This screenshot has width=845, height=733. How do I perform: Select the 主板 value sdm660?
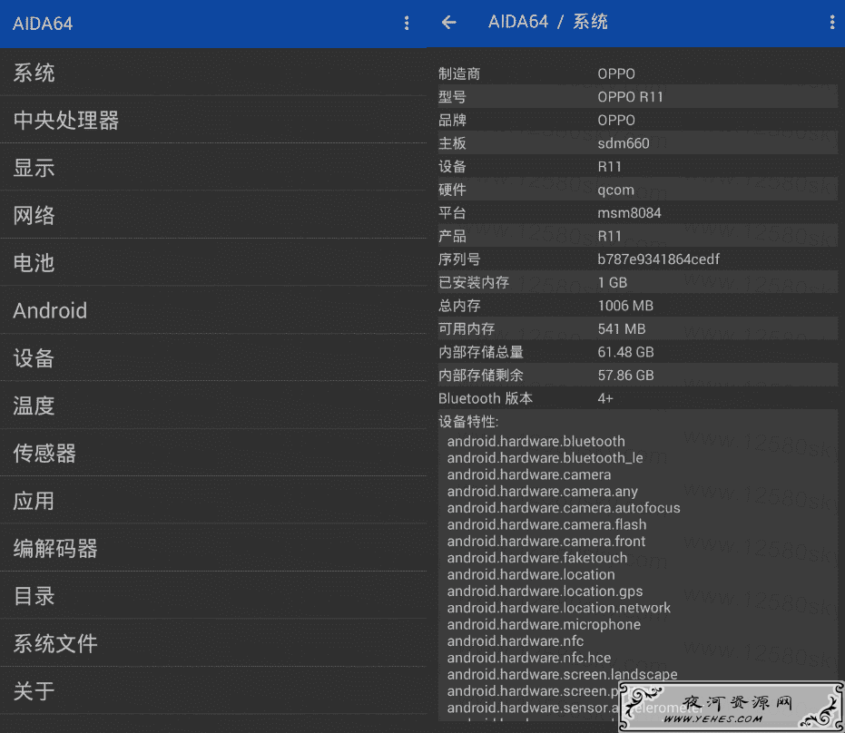623,143
